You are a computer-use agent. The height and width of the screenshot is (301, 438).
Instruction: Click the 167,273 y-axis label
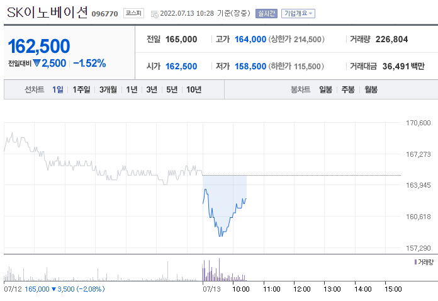pyautogui.click(x=418, y=154)
